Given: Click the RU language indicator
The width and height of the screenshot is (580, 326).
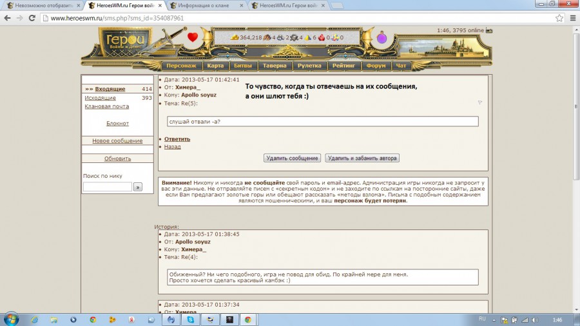Looking at the screenshot, I should tap(482, 320).
